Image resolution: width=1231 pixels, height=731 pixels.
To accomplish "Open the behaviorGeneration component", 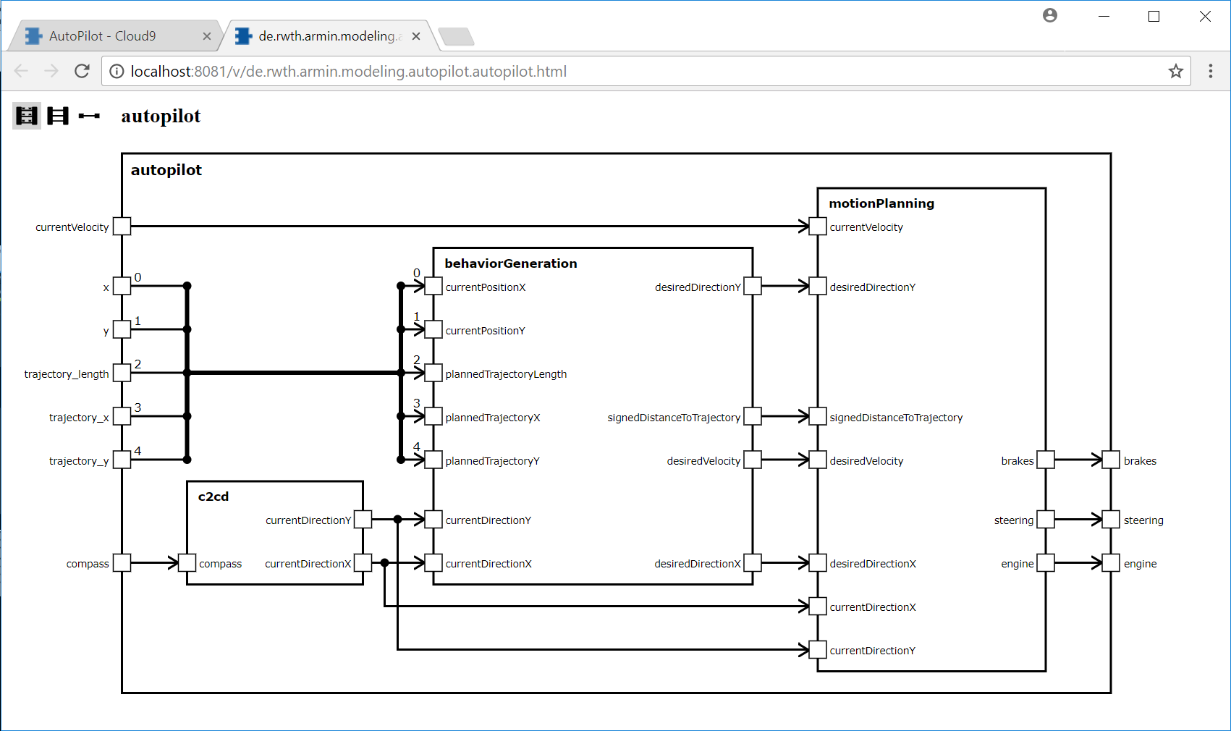I will [x=510, y=263].
